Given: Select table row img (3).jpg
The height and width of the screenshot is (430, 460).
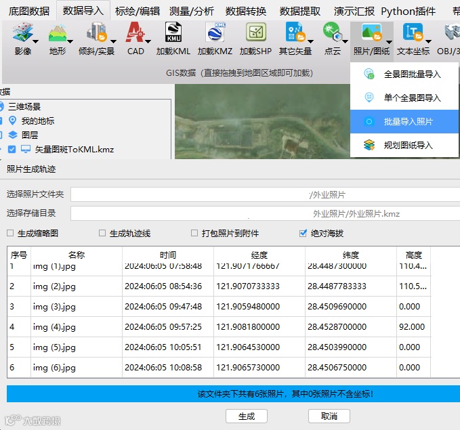Looking at the screenshot, I should 219,306.
